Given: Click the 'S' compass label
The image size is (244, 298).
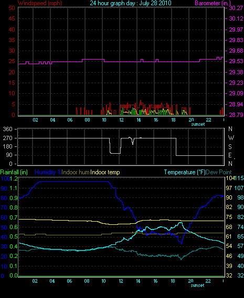Looking at the screenshot, I should [x=230, y=147].
